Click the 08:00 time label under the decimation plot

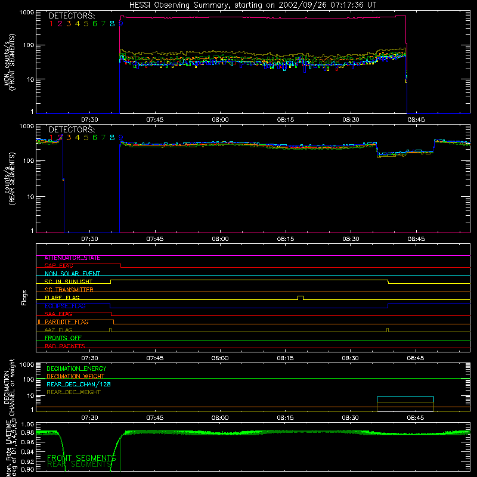click(220, 418)
